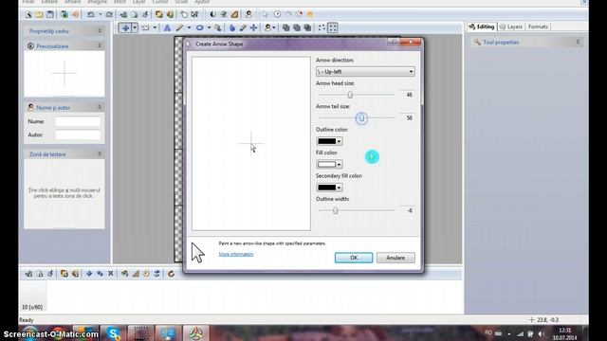Open the Outline color dropdown arrow
This screenshot has height=341, width=607.
(340, 141)
